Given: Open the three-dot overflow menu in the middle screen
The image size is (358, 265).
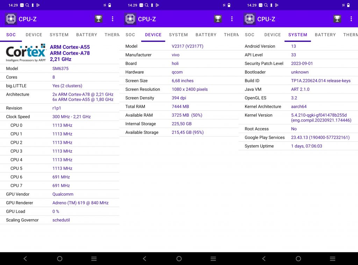Looking at the screenshot, I should [x=232, y=19].
